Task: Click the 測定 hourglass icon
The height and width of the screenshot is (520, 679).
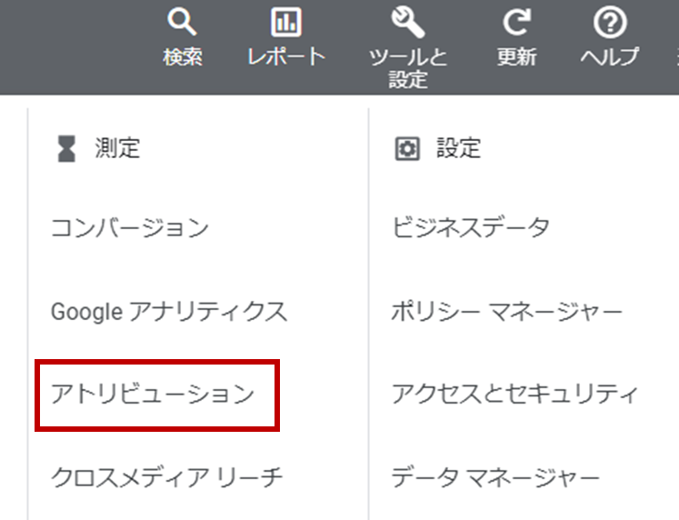Action: point(66,148)
